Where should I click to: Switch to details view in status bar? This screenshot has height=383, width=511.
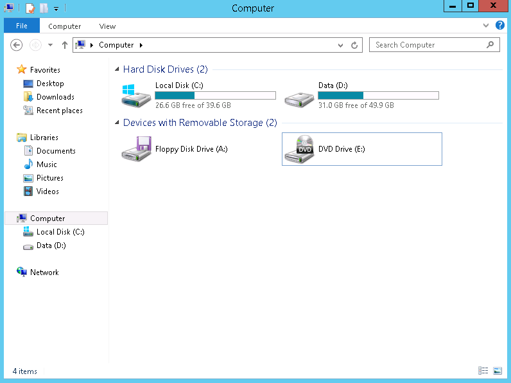tap(483, 371)
